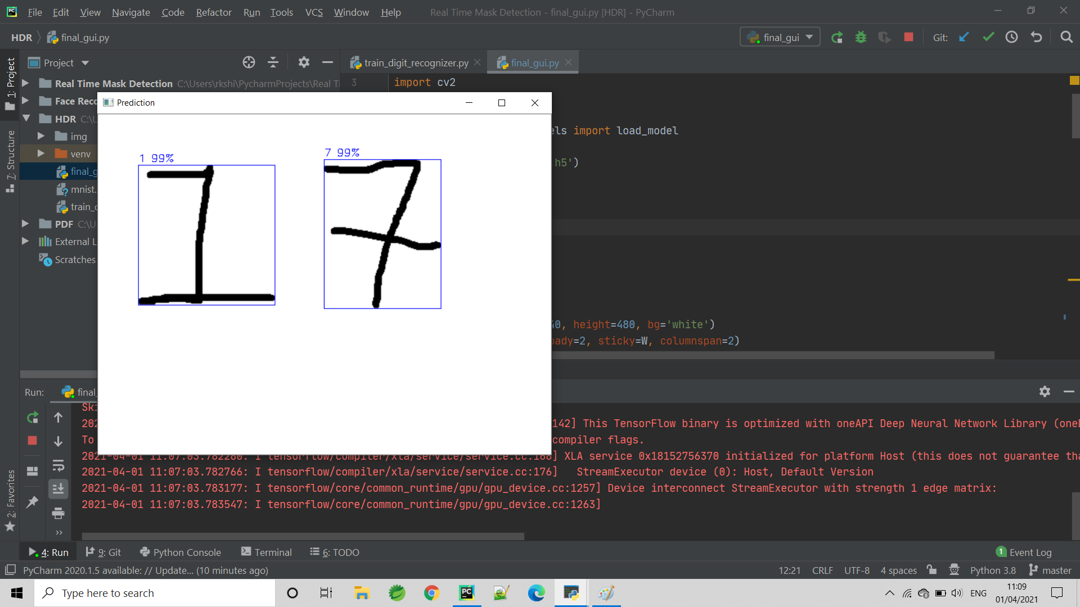The image size is (1080, 607).
Task: Click the Search Everywhere magnifier icon
Action: (1066, 37)
